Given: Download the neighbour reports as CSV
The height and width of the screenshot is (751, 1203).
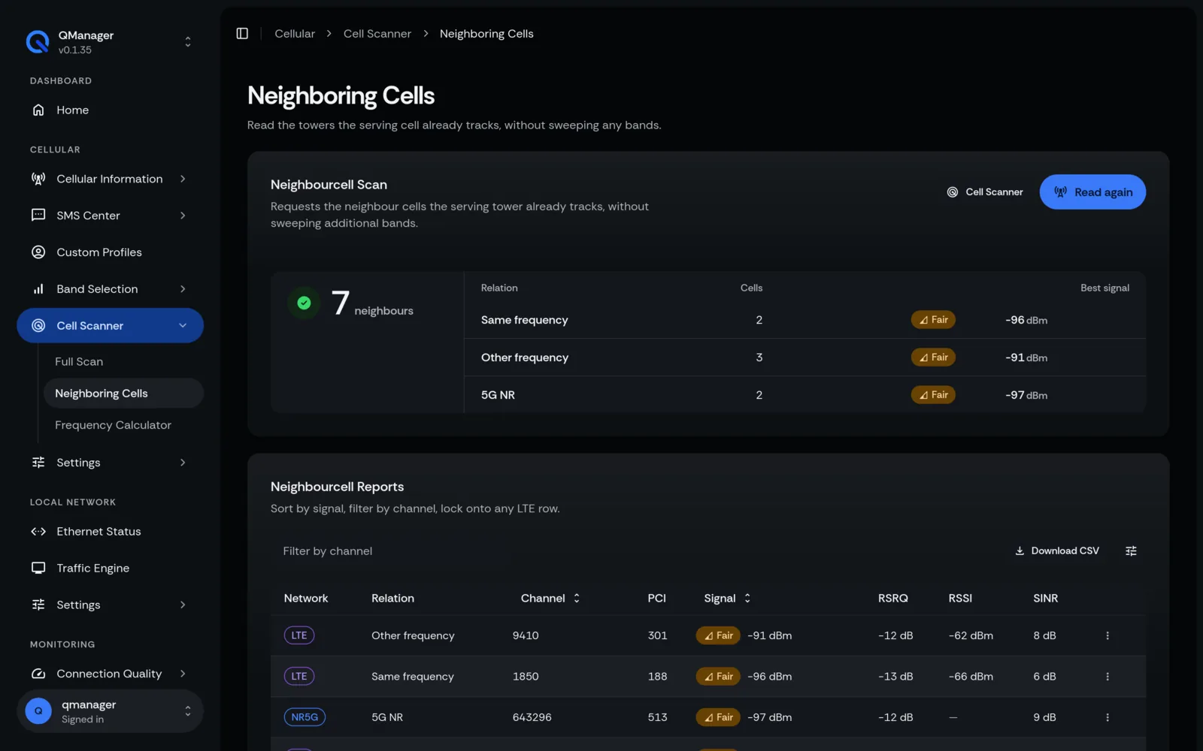Looking at the screenshot, I should pyautogui.click(x=1057, y=551).
